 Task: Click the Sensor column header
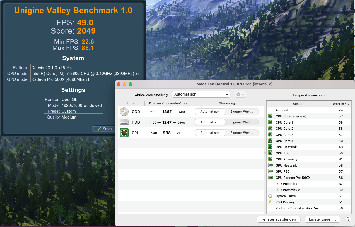[x=298, y=104]
